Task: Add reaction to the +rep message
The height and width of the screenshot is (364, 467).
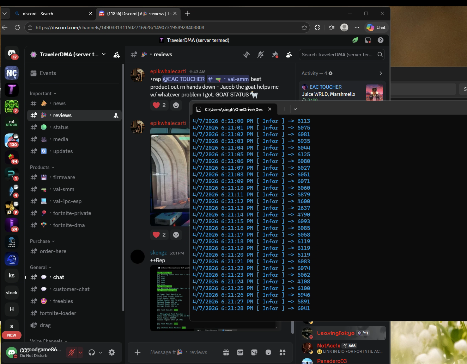Action: click(x=176, y=105)
